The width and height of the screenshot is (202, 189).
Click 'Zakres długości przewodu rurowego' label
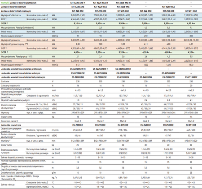(x=17, y=157)
